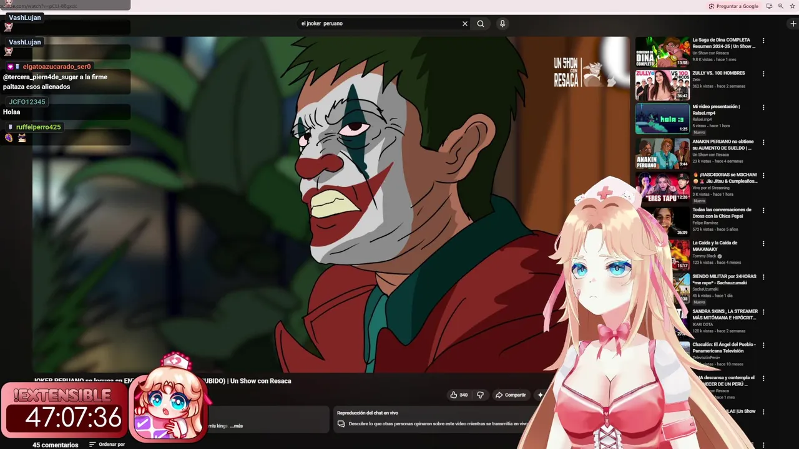Open 'Todas las conversaciones de Dross' video

(x=722, y=213)
